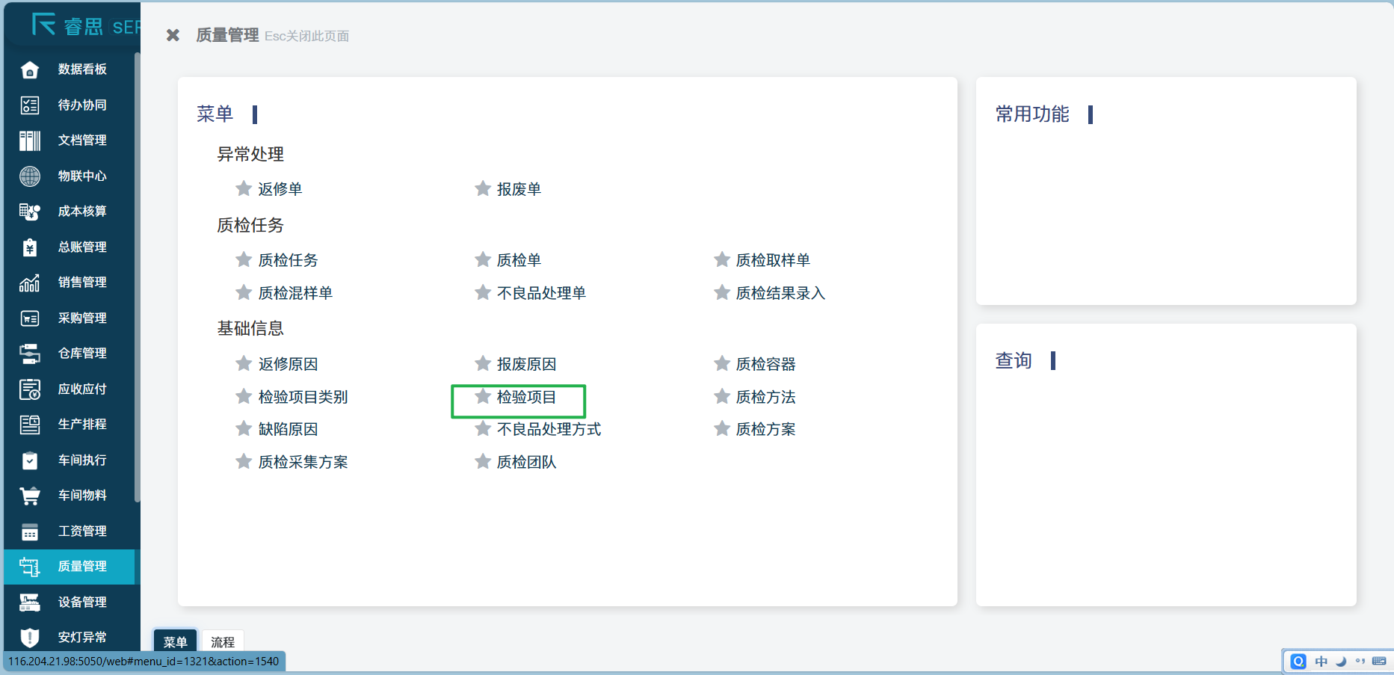Open the 质检结果录入 link
The width and height of the screenshot is (1394, 675).
780,293
